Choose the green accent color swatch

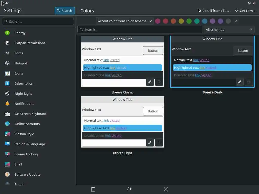(189, 21)
